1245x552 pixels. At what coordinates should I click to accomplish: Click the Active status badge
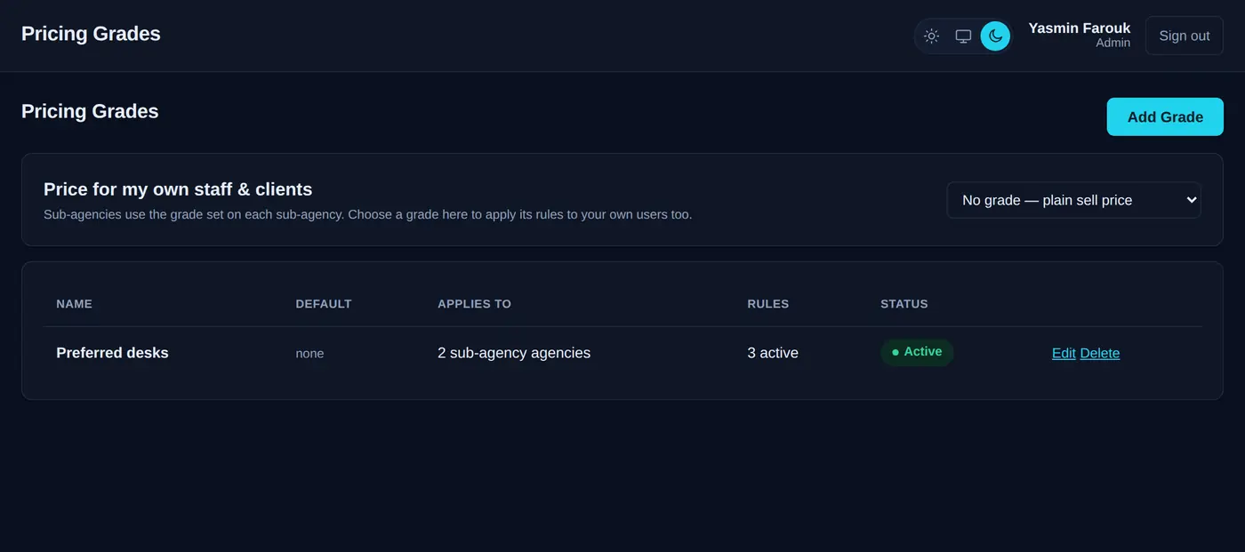coord(917,352)
